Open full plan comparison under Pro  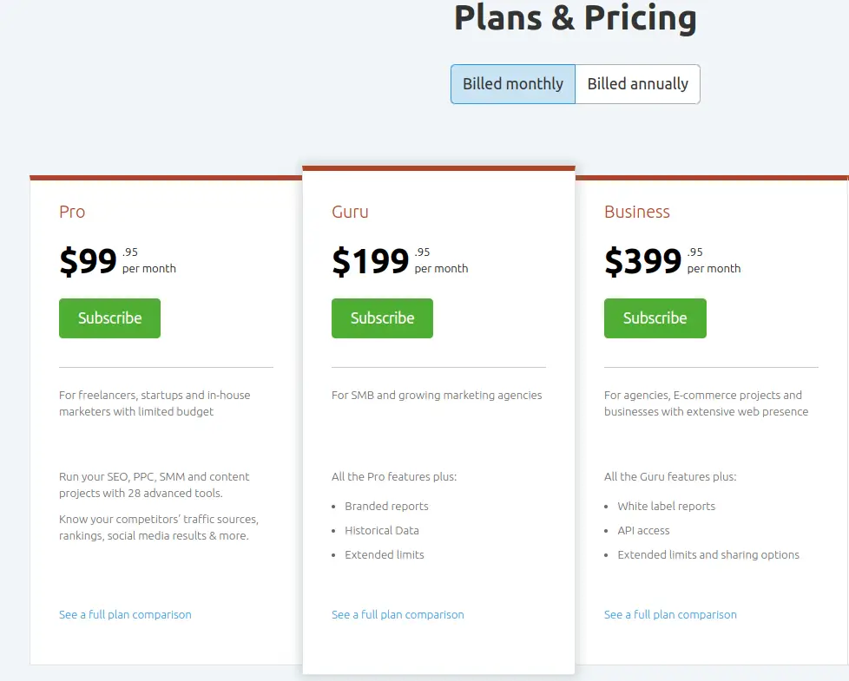(125, 614)
